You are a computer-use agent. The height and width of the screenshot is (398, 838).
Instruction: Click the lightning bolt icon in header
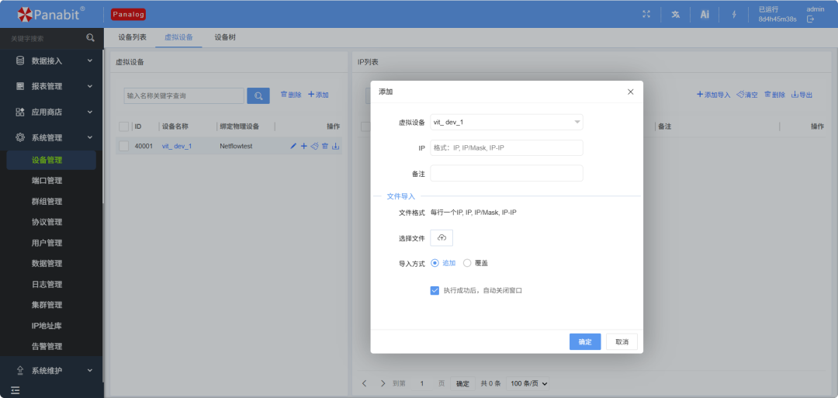(734, 15)
